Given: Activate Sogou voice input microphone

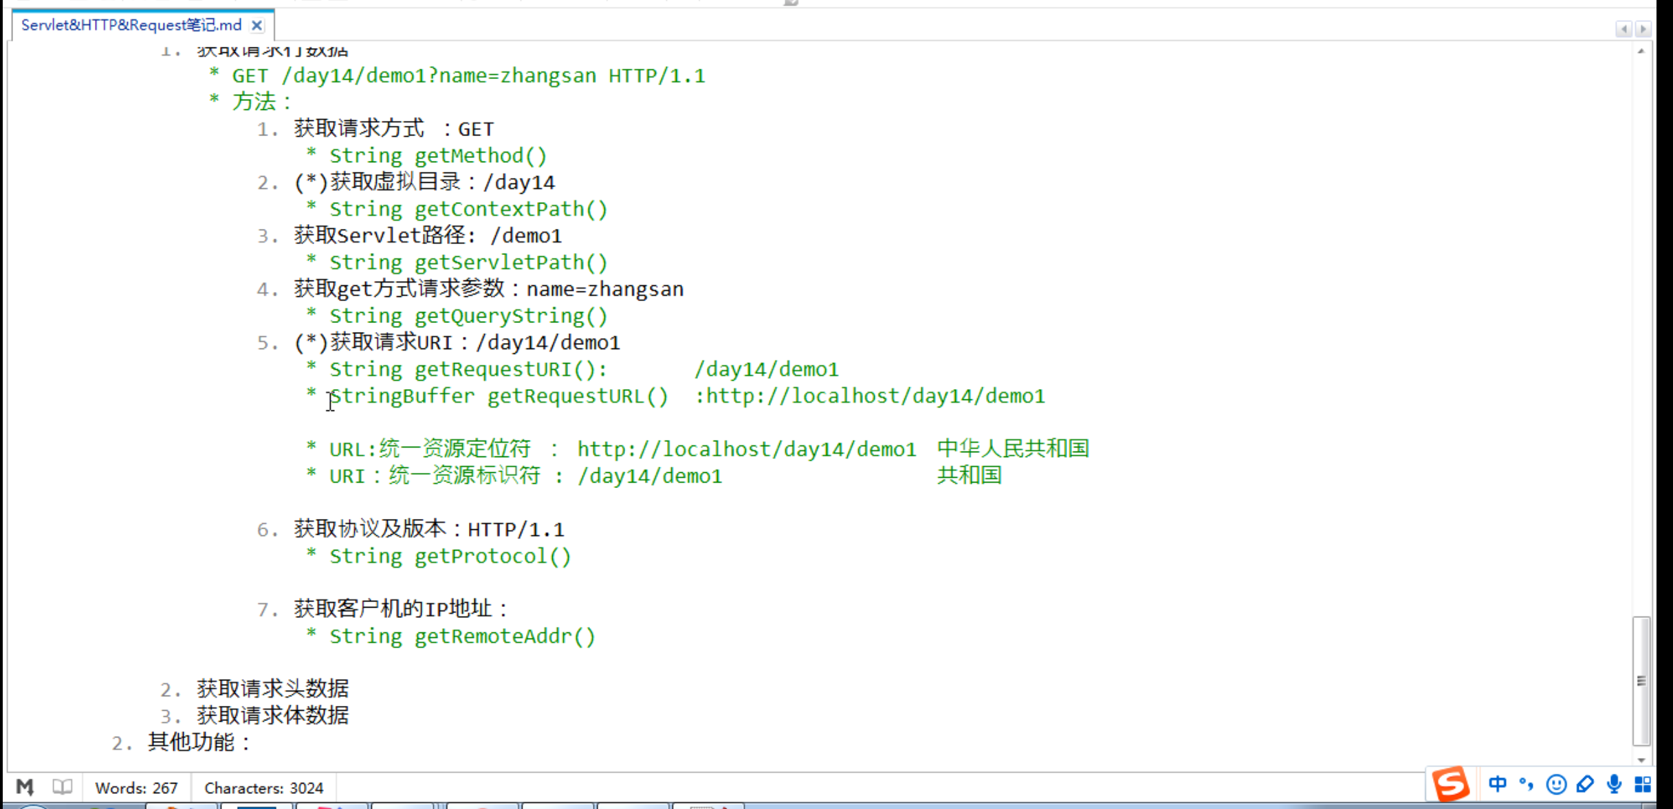Looking at the screenshot, I should tap(1614, 784).
